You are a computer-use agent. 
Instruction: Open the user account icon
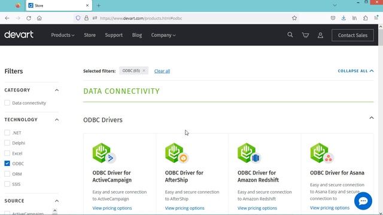click(320, 35)
